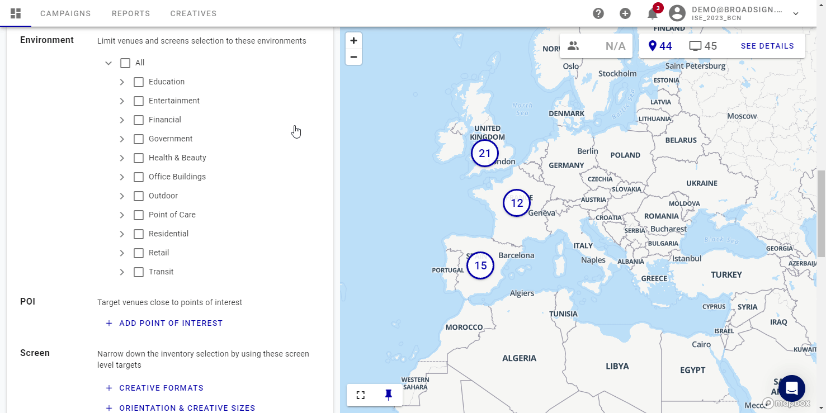826x413 pixels.
Task: Expand the Education environment tree item
Action: click(122, 82)
